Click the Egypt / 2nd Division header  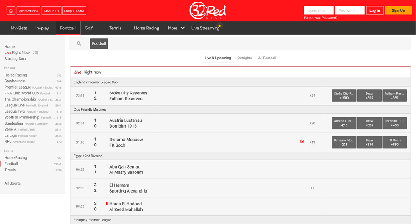tap(240, 156)
